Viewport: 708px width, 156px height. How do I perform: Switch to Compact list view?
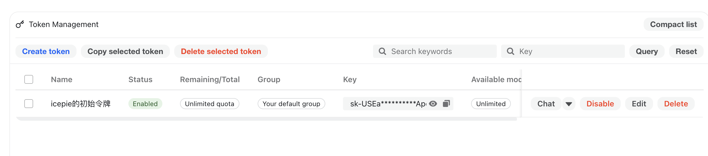click(673, 25)
